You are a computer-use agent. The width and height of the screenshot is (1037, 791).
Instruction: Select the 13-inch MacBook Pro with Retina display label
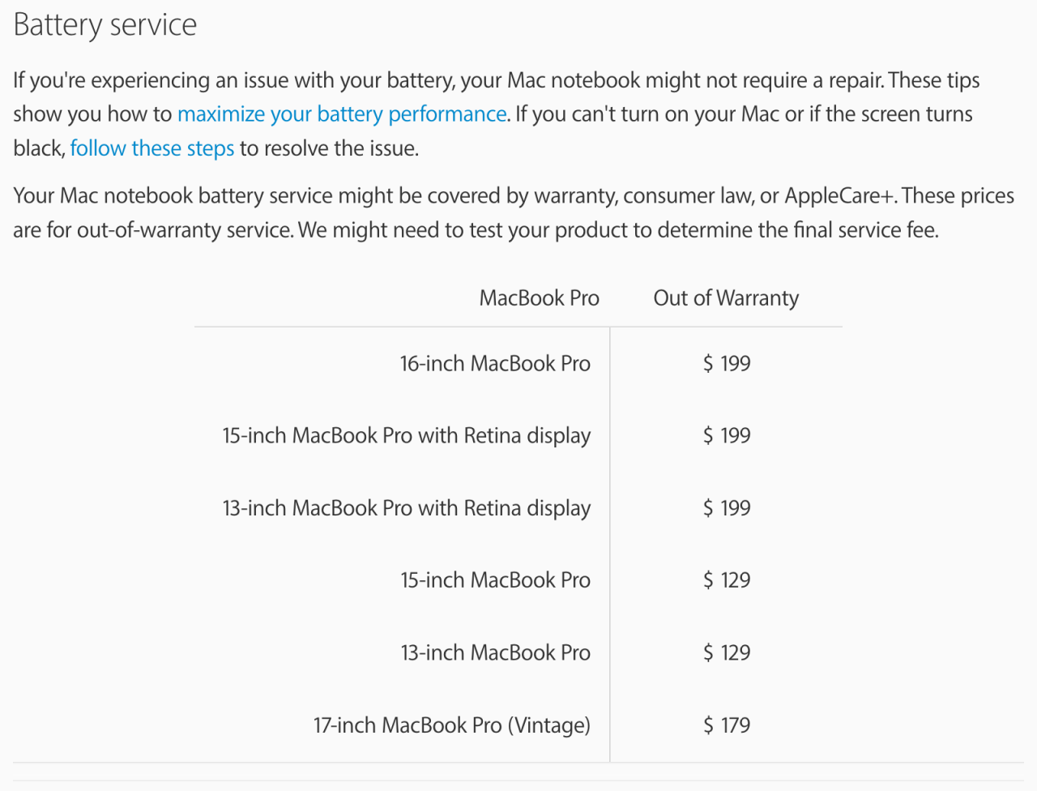pyautogui.click(x=407, y=508)
